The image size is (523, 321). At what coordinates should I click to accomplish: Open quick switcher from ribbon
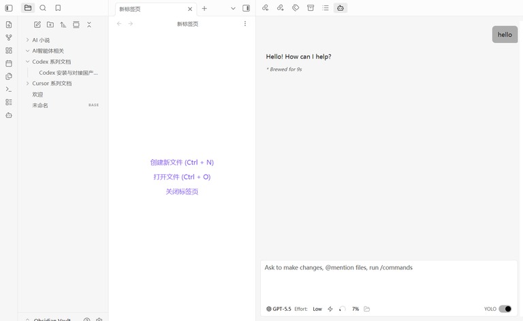pos(9,24)
